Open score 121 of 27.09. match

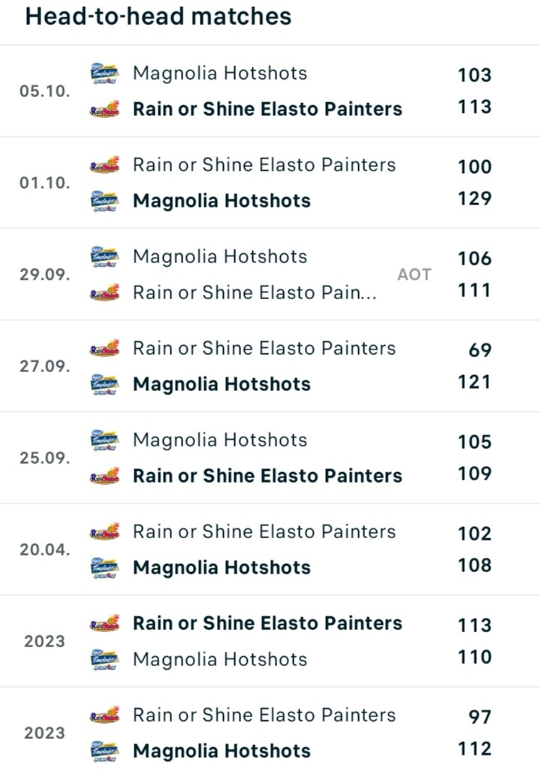(475, 382)
